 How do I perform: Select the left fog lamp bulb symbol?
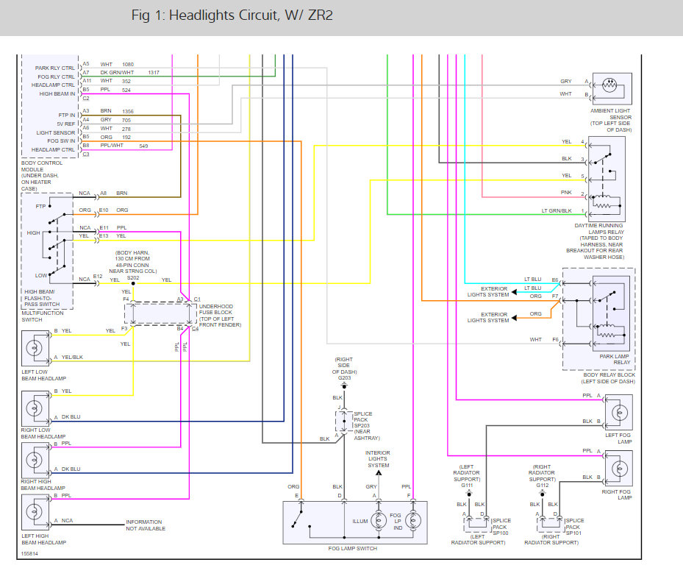coord(619,413)
